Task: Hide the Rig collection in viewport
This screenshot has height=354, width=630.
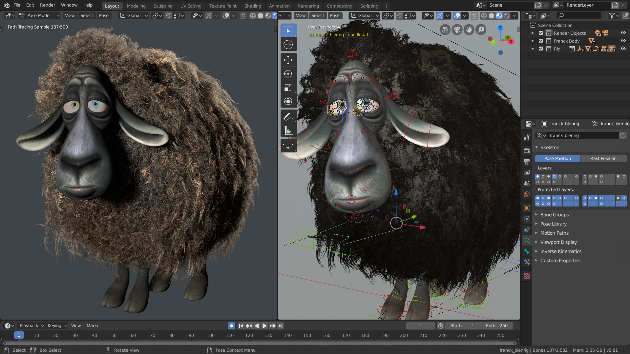Action: point(623,49)
